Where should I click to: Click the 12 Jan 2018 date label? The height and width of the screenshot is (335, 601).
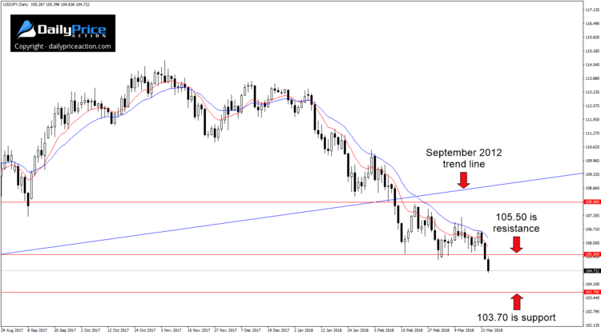click(x=331, y=330)
